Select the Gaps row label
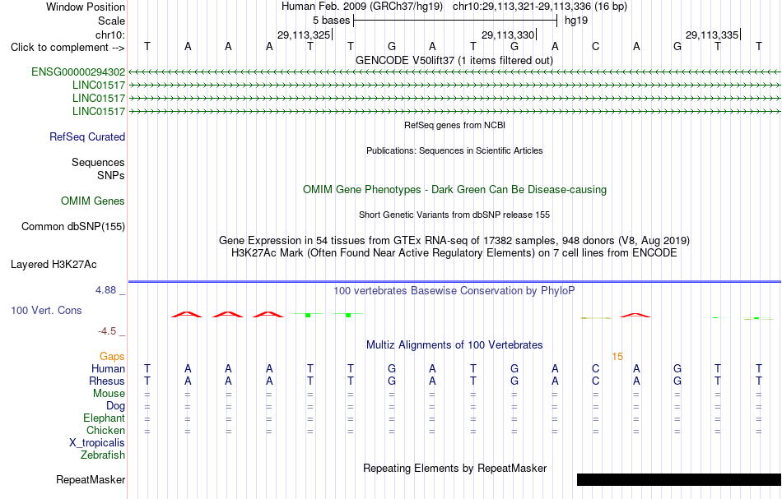This screenshot has height=499, width=782. click(x=112, y=356)
